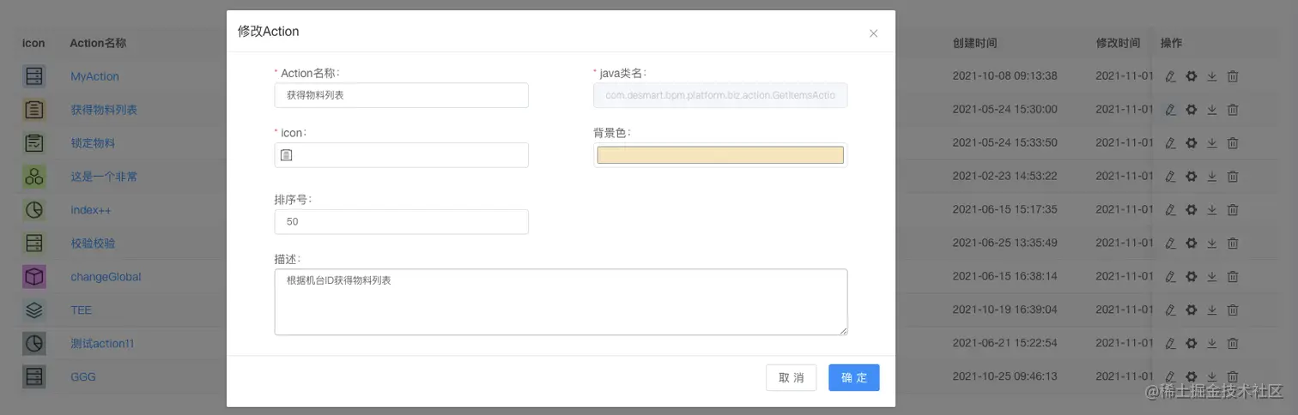Click the edit pencil for MyAction row
Viewport: 1298px width, 415px height.
point(1170,76)
